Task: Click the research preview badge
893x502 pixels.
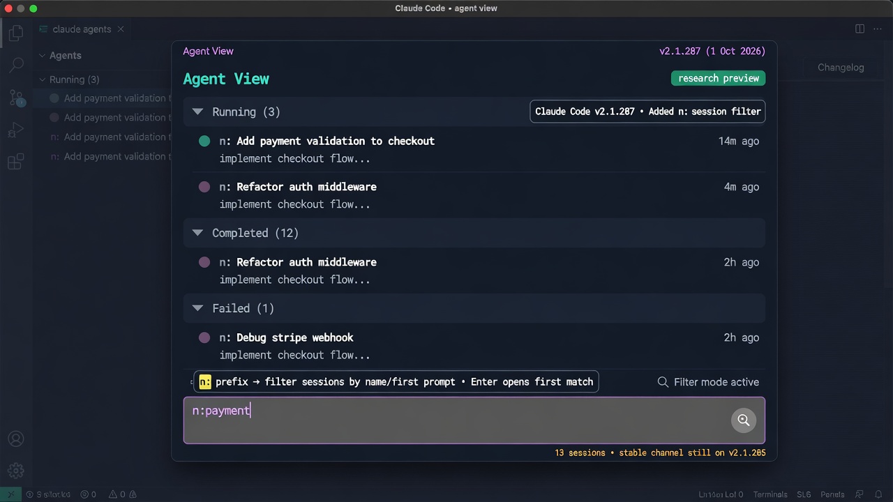Action: tap(719, 78)
